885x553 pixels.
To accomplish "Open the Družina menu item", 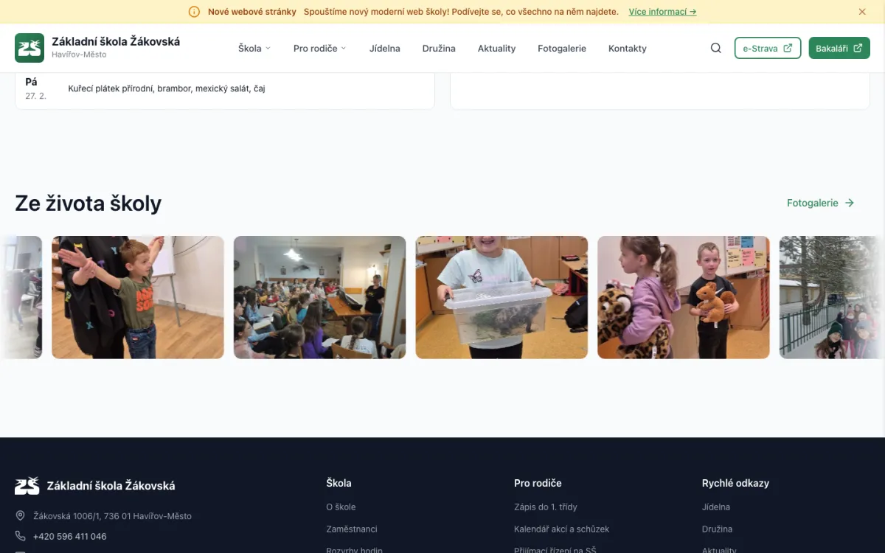I will (x=439, y=48).
